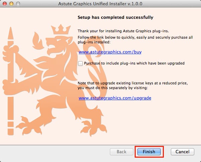The height and width of the screenshot is (162, 201).
Task: Minimize the installer with the yellow button
Action: 11,4
